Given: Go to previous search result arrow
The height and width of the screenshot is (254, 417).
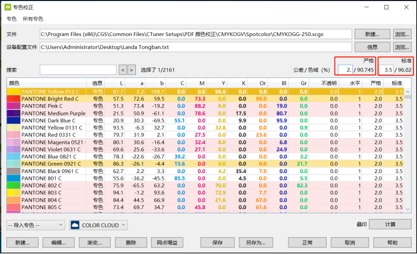Looking at the screenshot, I should click(x=123, y=70).
